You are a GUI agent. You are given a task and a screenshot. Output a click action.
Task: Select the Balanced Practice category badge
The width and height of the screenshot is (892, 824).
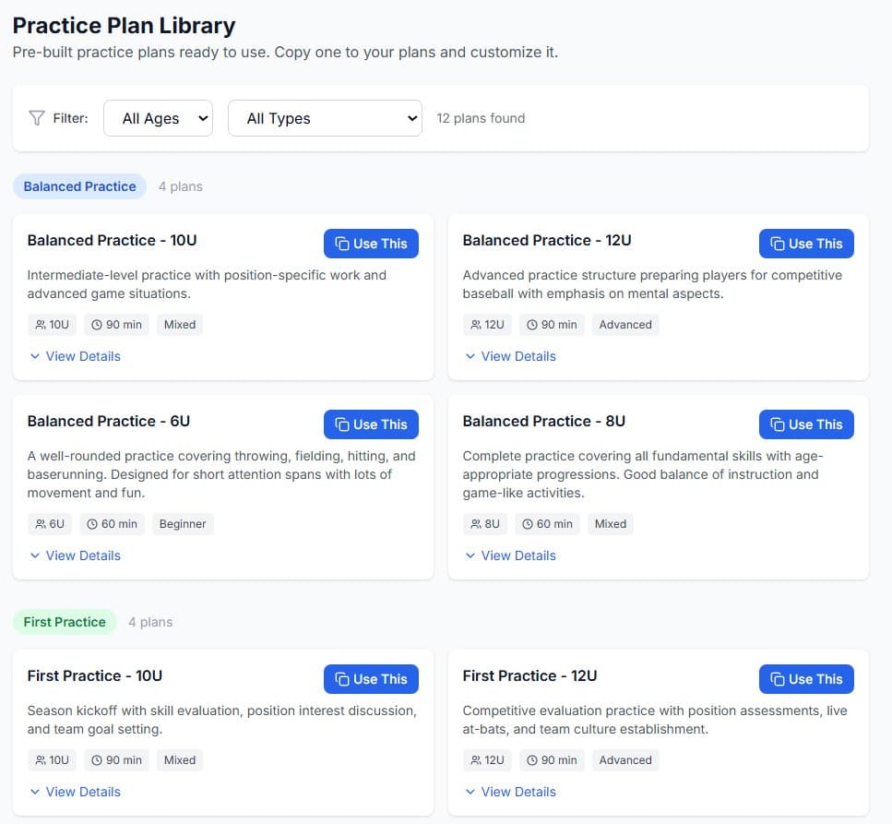pos(79,185)
